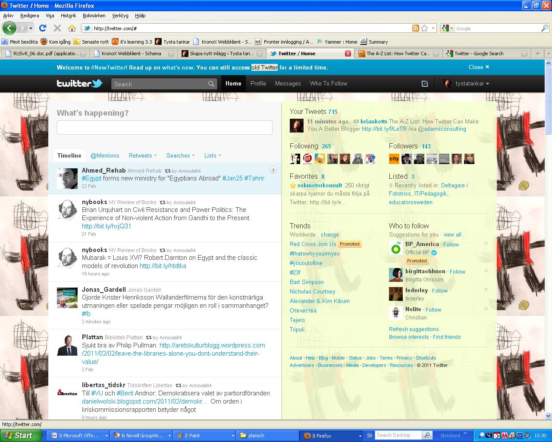Open the Windows Start button
The height and width of the screenshot is (442, 552).
[x=21, y=435]
